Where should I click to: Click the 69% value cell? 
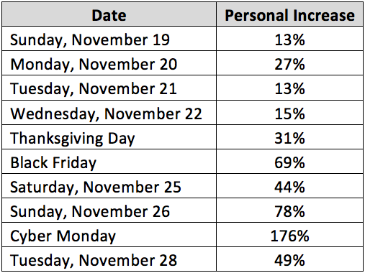click(289, 162)
